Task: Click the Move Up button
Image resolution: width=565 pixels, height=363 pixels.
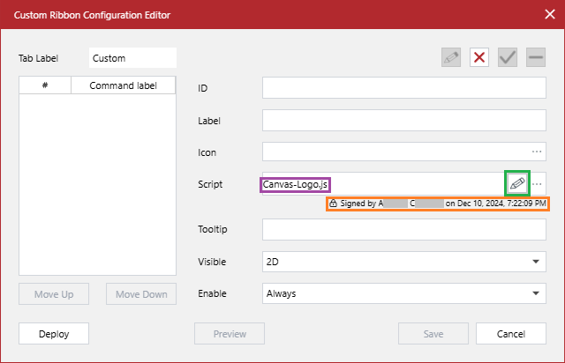Action: point(54,294)
